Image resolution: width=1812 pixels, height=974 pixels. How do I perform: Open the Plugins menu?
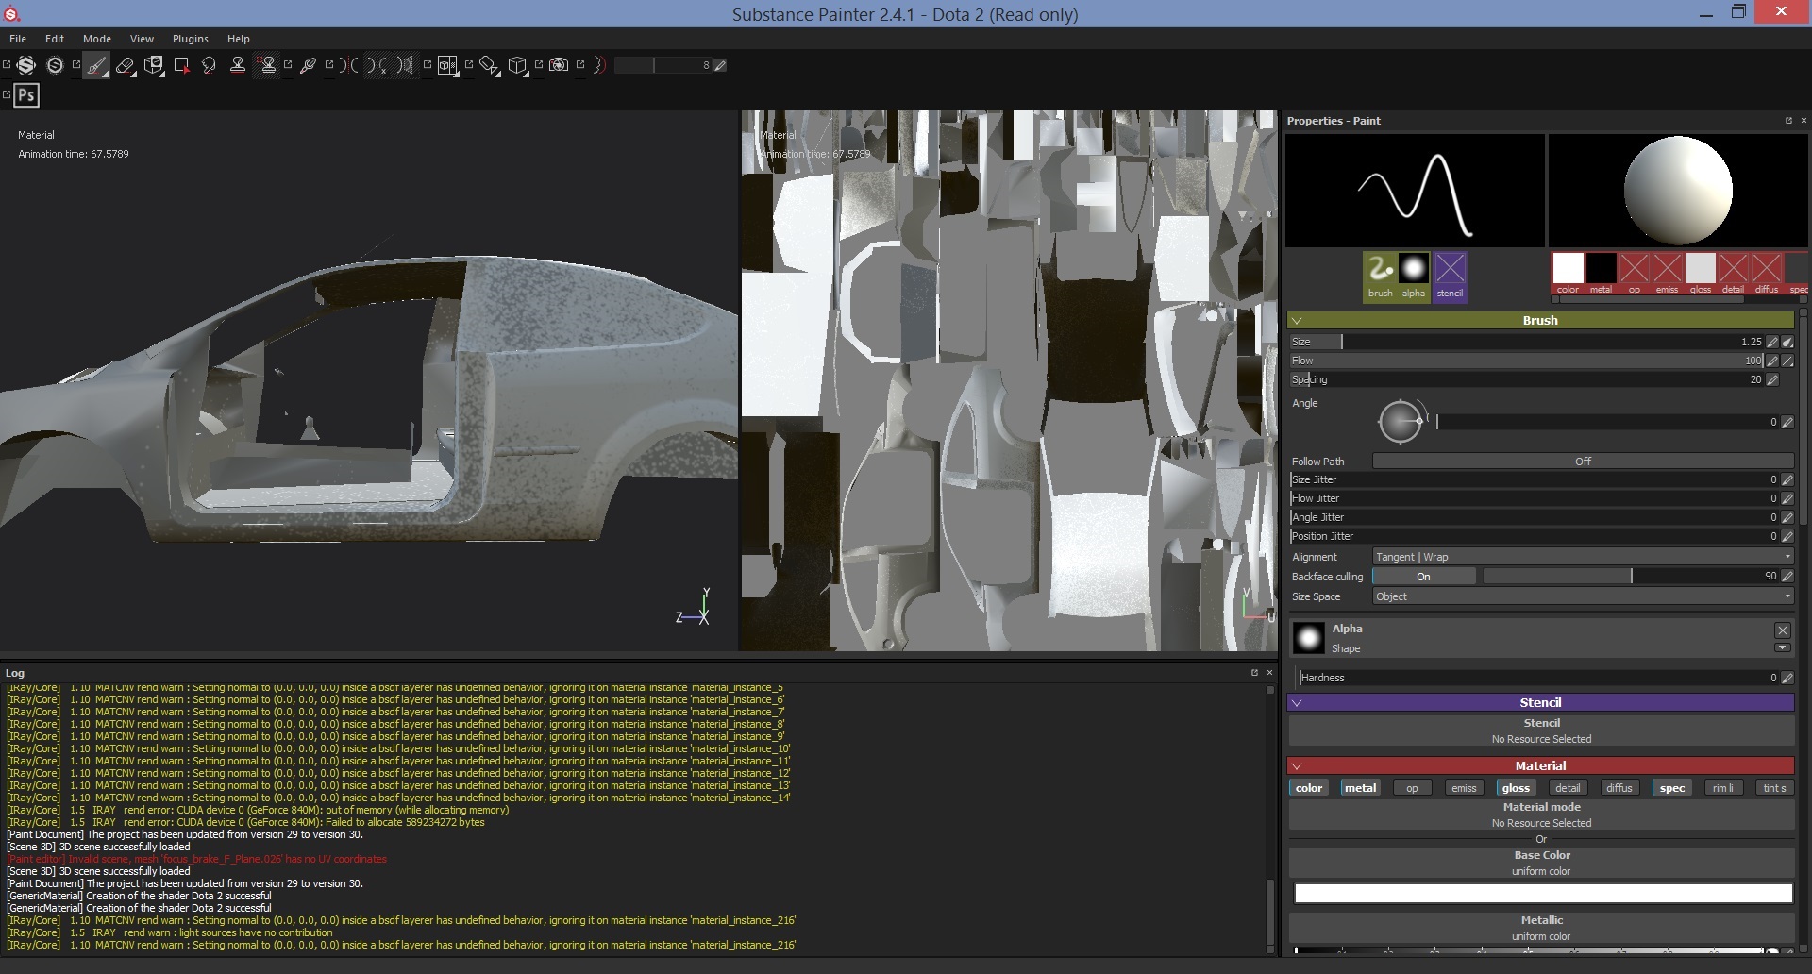(191, 39)
